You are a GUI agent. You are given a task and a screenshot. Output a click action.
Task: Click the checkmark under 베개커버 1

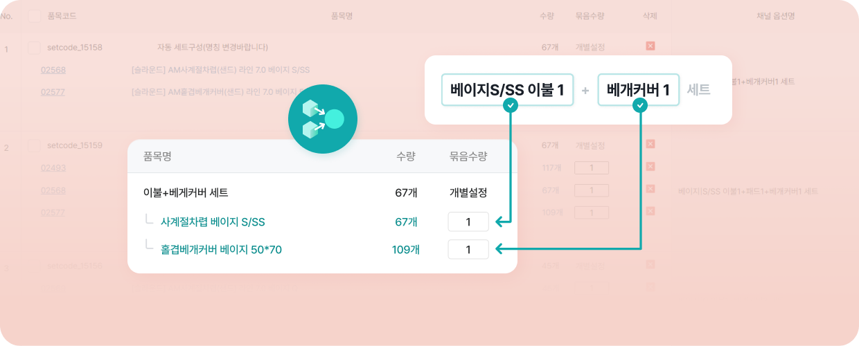(641, 105)
